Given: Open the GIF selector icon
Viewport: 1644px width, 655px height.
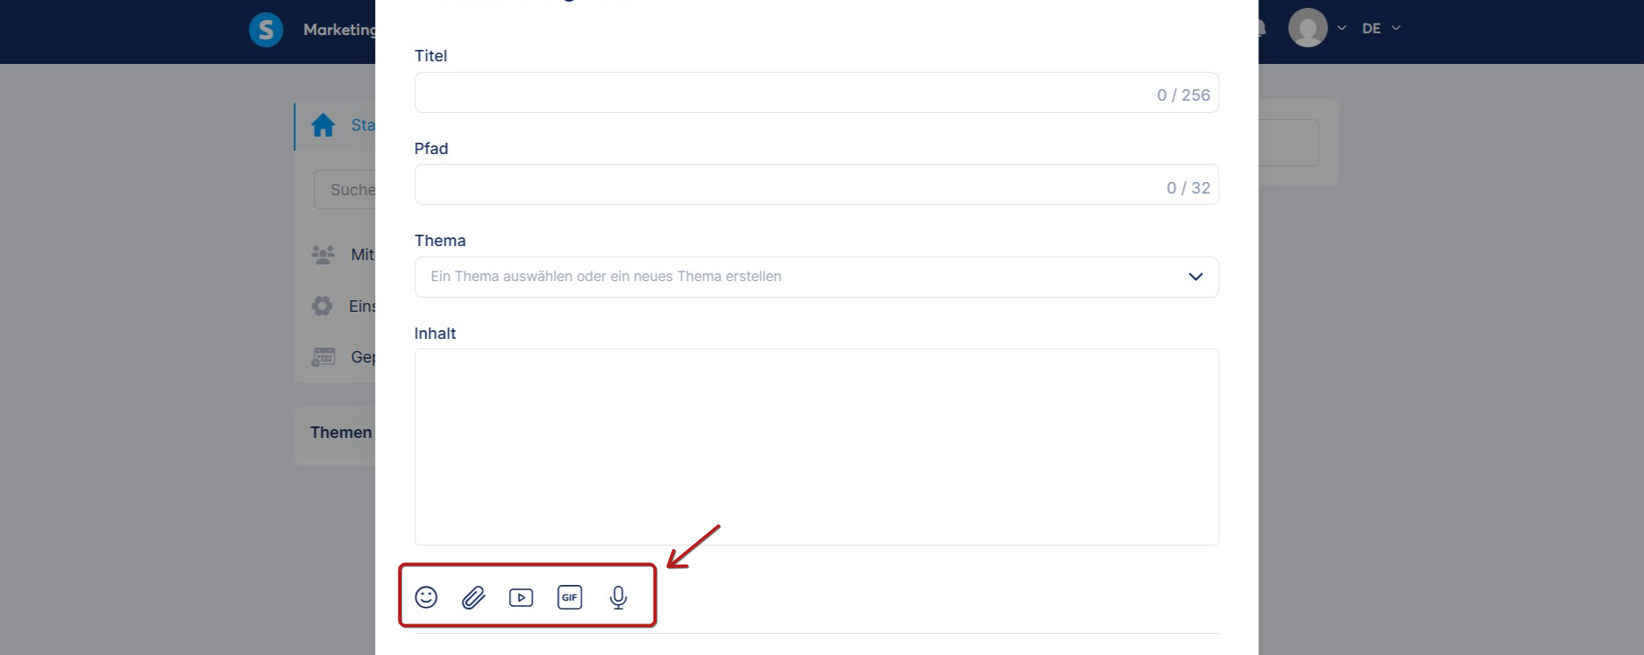Looking at the screenshot, I should point(570,597).
